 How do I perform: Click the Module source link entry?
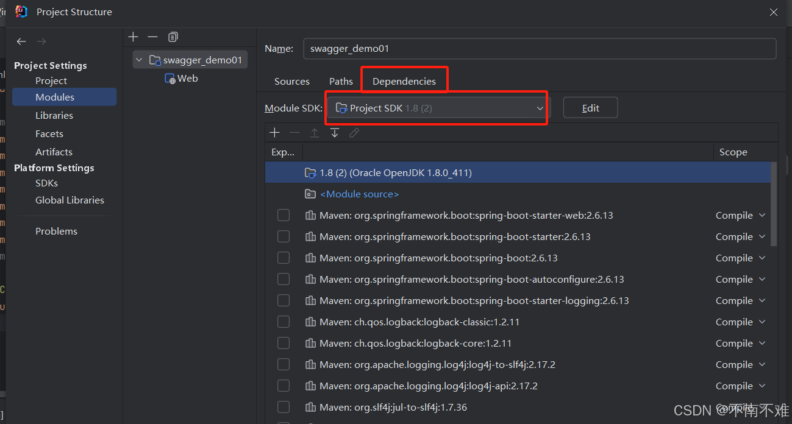pos(359,194)
